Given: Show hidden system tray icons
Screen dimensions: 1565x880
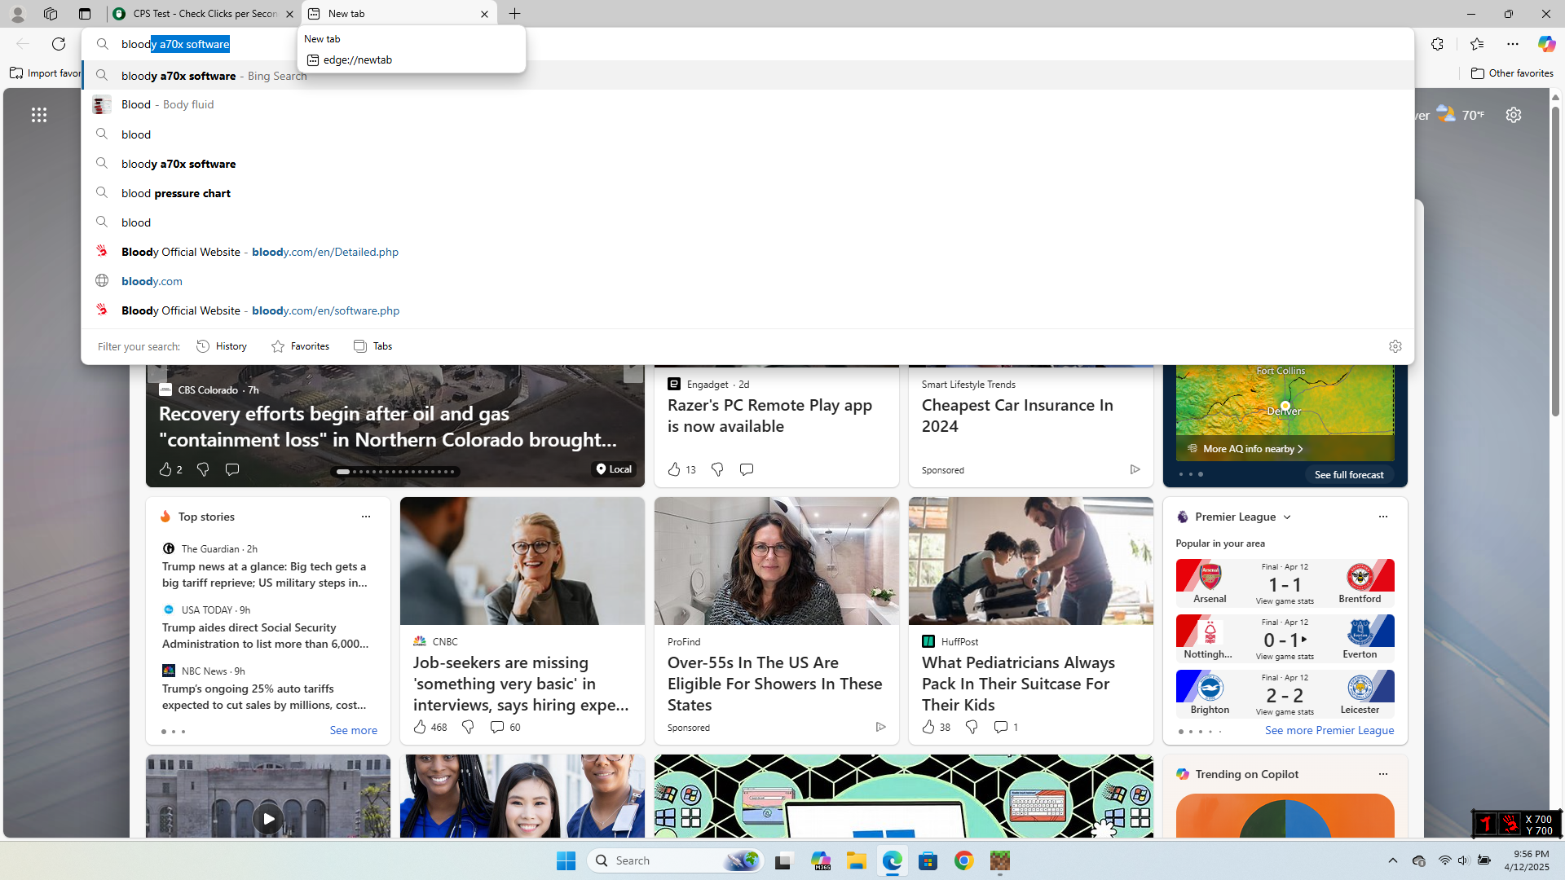Looking at the screenshot, I should tap(1393, 860).
